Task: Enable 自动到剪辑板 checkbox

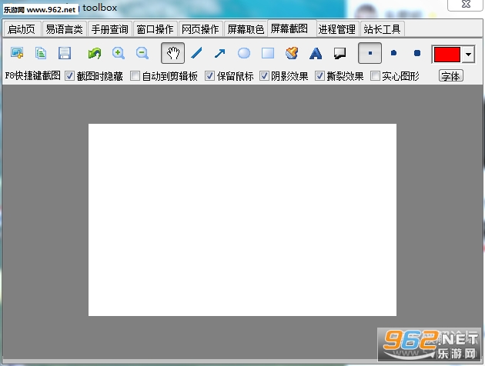Action: (x=135, y=76)
